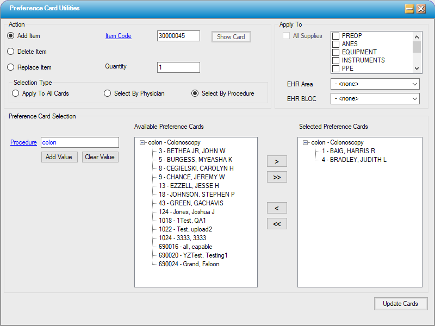Check the PREOP supply checkbox
This screenshot has height=326, width=435.
(x=336, y=36)
